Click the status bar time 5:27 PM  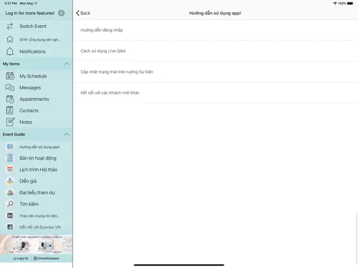coord(11,3)
